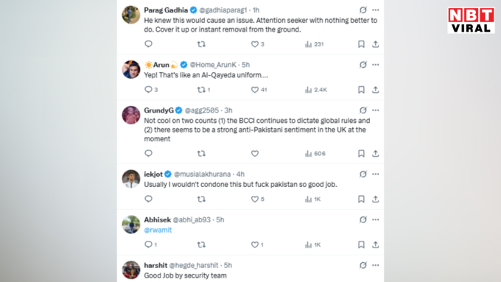
Task: Bookmark Arun's tweet
Action: pos(361,90)
